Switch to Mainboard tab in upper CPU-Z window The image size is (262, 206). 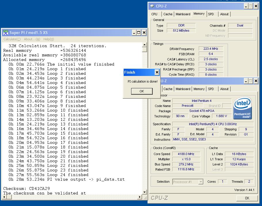(183, 14)
